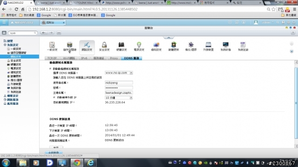Select sidebar item General Settings (一般設定)
This screenshot has height=167, width=298.
14,49
